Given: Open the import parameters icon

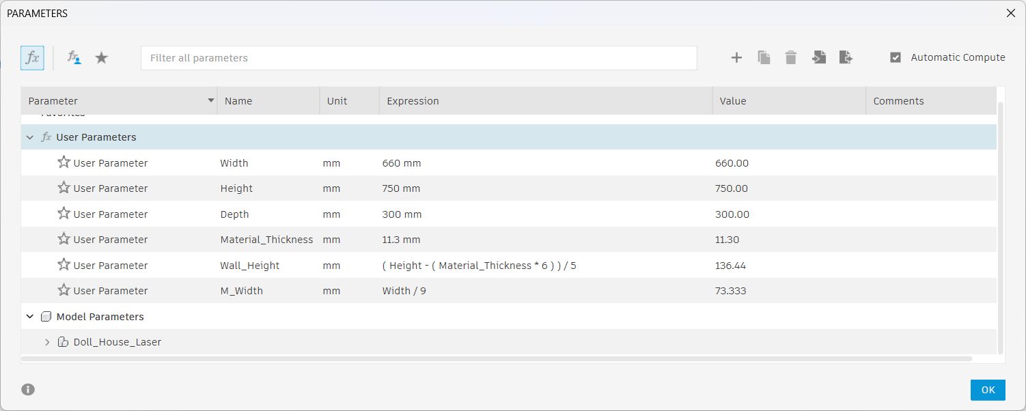Looking at the screenshot, I should point(818,57).
